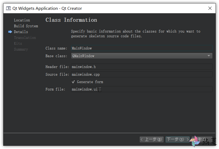Screen dimensions: 219x149
Task: Go back with the 上一步(B) button
Action: point(152,139)
